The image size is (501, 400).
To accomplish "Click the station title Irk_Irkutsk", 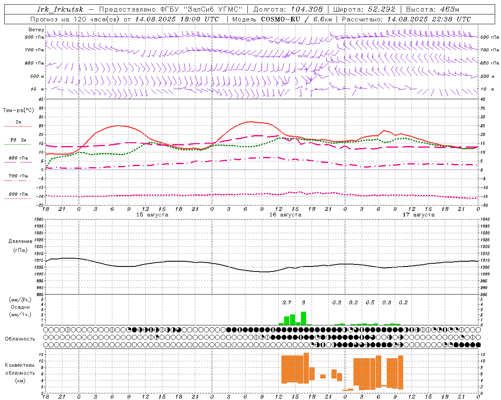I will [x=60, y=9].
